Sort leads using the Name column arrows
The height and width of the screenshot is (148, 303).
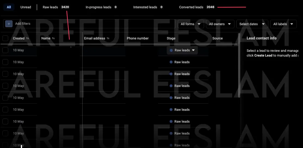pyautogui.click(x=53, y=38)
